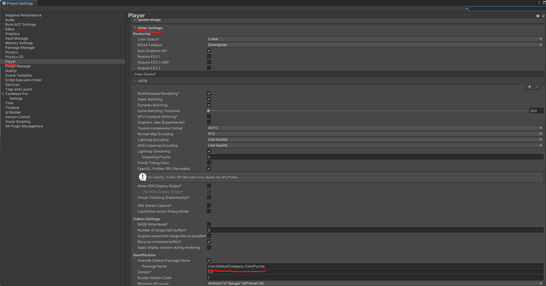Enable the Require ES3.1 checkbox
546x286 pixels.
[209, 56]
